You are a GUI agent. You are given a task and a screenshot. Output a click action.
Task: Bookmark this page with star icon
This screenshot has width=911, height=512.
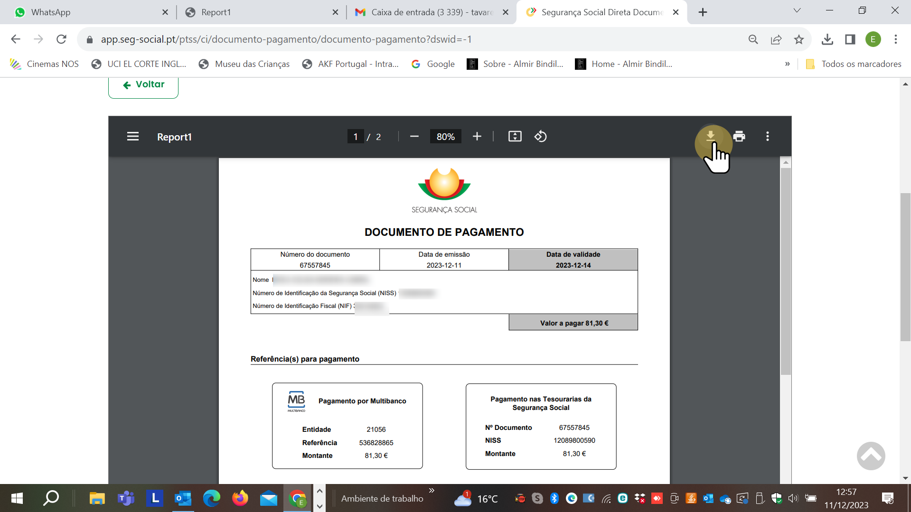pyautogui.click(x=799, y=39)
